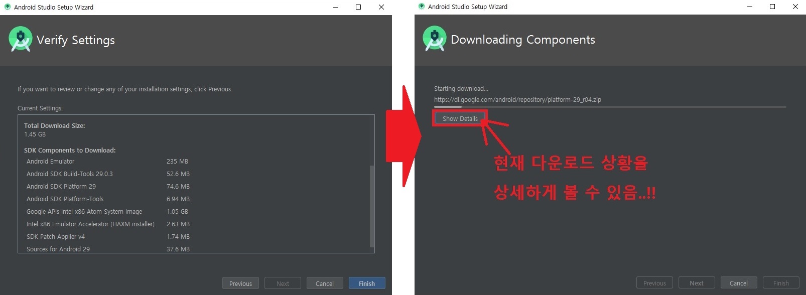Click the Android Studio logo in Downloading Components window

[435, 39]
